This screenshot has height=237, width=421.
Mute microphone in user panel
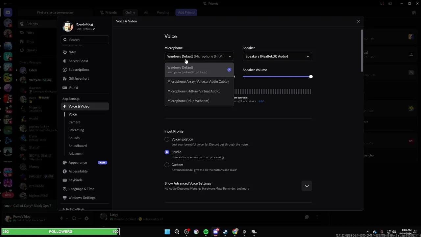(62, 218)
